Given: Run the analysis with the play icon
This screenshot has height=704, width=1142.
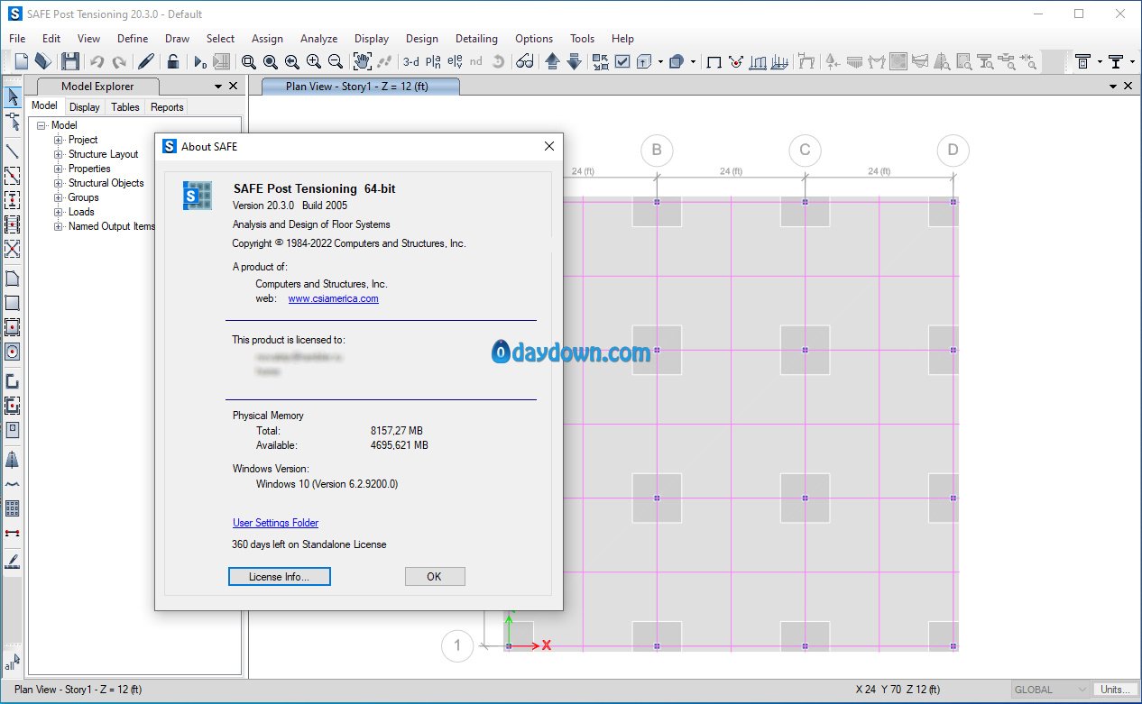Looking at the screenshot, I should click(x=200, y=61).
